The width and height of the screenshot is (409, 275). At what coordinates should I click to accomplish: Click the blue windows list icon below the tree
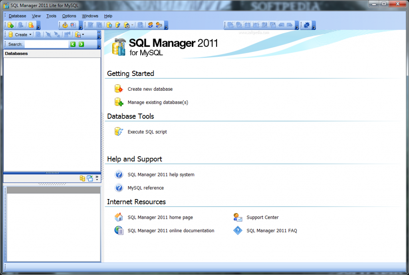(90, 178)
